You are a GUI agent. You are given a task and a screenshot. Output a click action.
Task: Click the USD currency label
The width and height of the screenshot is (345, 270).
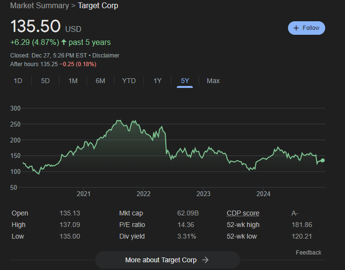coord(73,29)
